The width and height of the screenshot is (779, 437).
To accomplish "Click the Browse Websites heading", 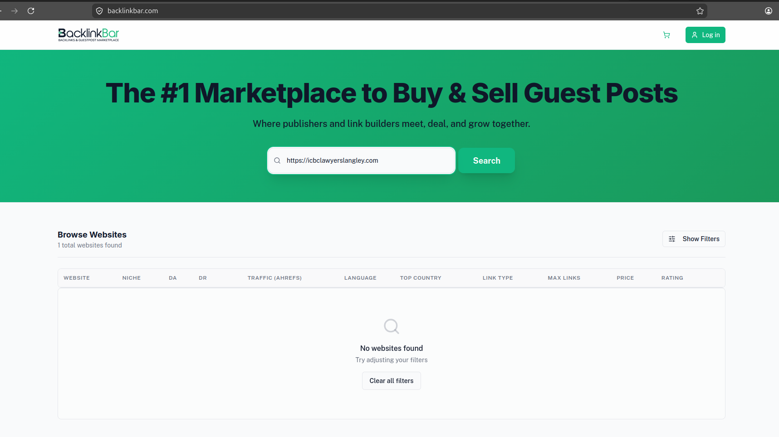I will (92, 235).
